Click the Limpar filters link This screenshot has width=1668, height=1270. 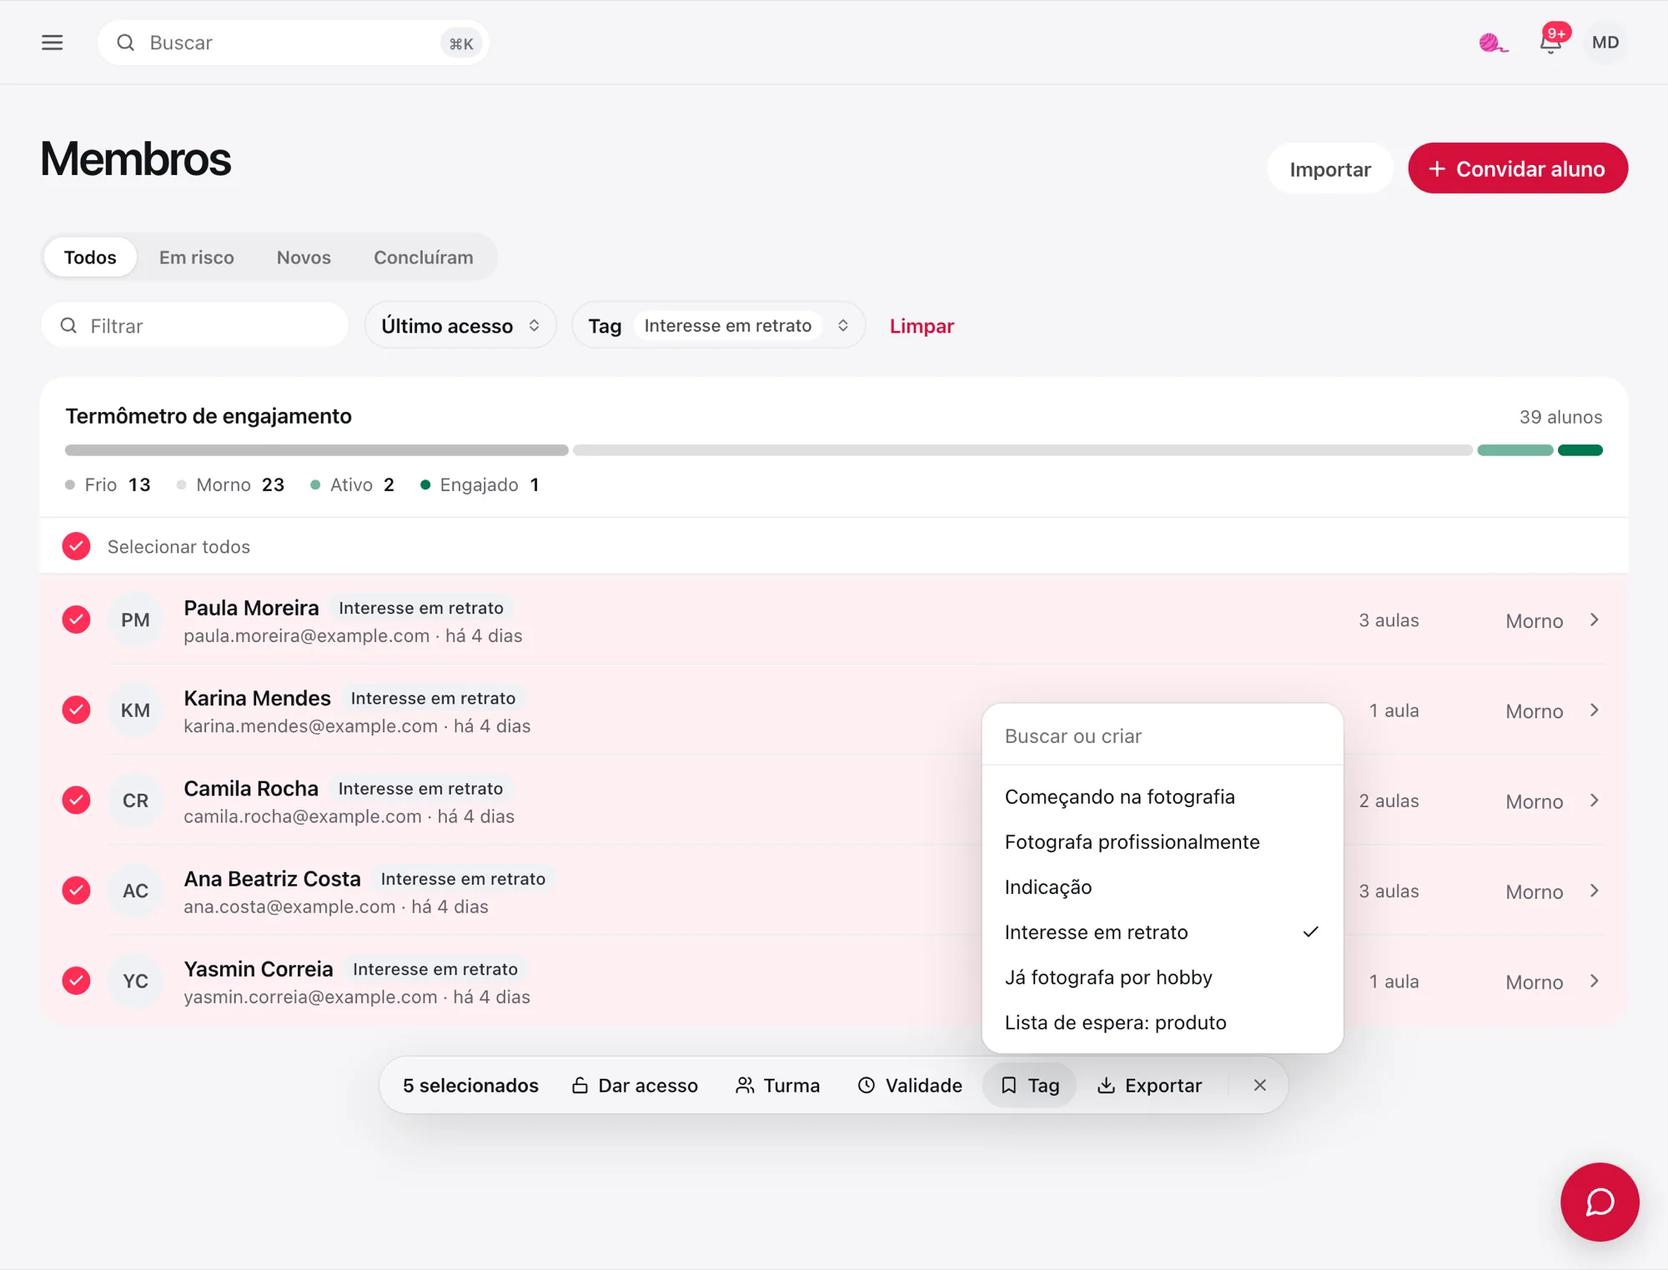pos(922,326)
